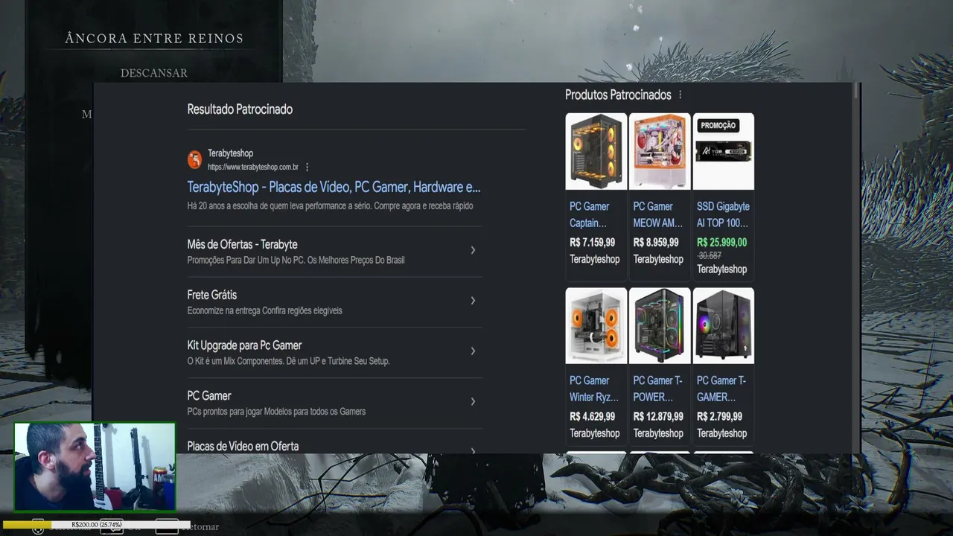The image size is (953, 536).
Task: Expand the Frete Grátis sitelink arrow
Action: (x=473, y=301)
